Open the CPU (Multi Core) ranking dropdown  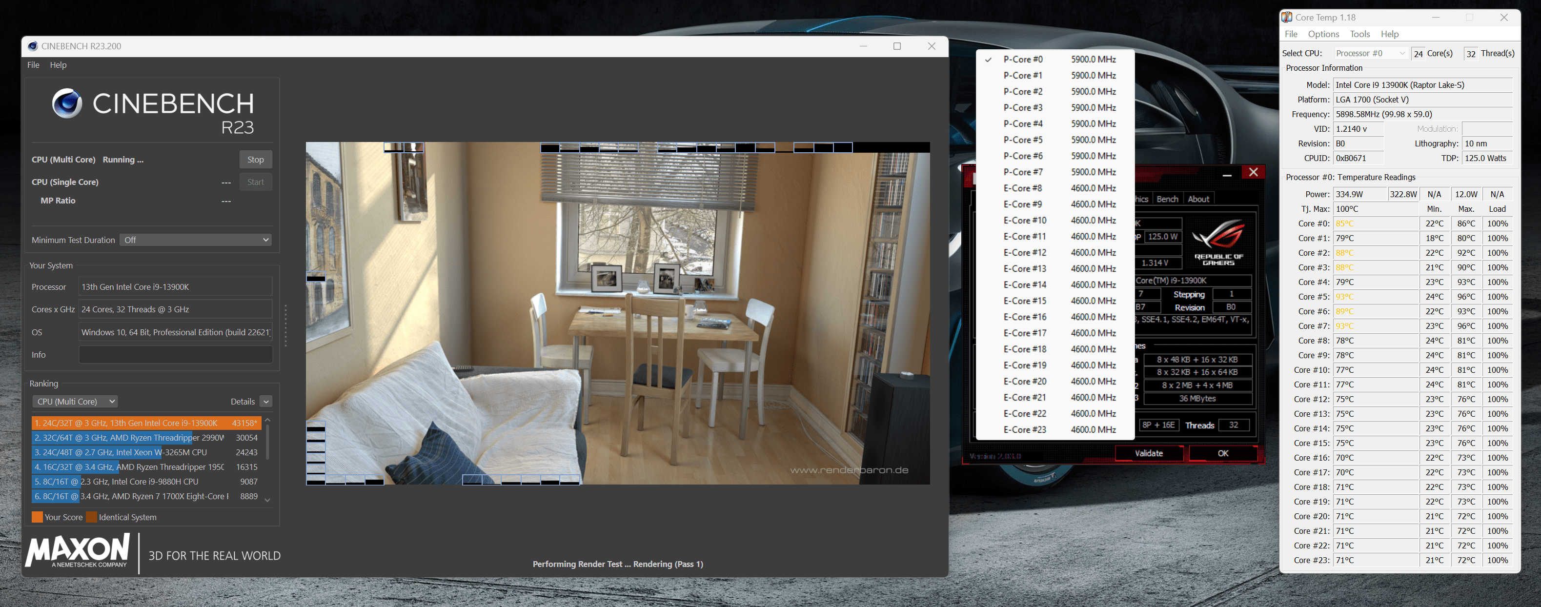pyautogui.click(x=74, y=401)
